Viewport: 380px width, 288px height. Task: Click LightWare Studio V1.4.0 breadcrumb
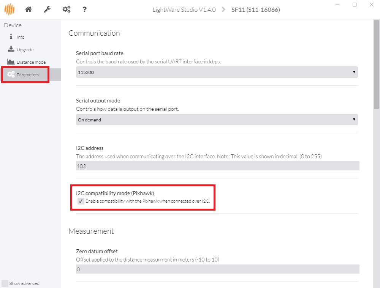point(184,10)
